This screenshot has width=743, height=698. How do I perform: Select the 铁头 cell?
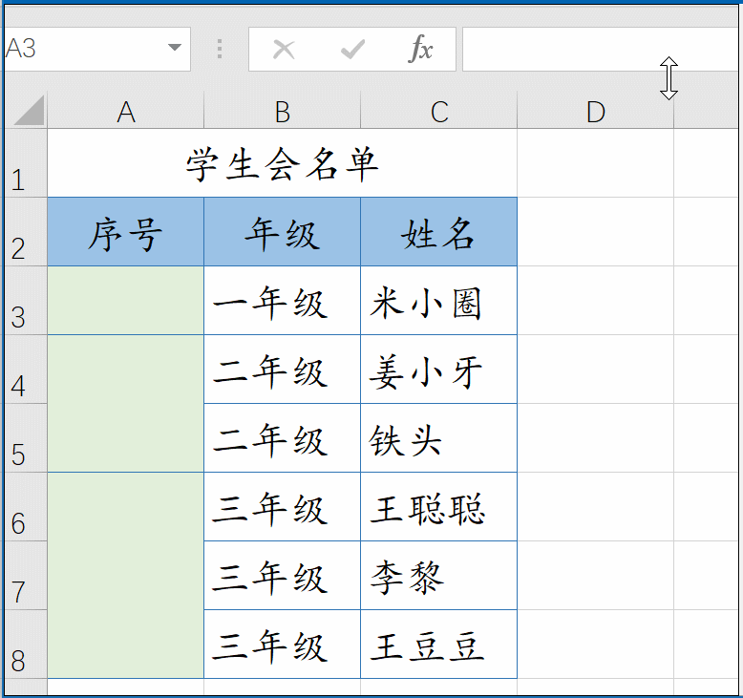[x=438, y=438]
